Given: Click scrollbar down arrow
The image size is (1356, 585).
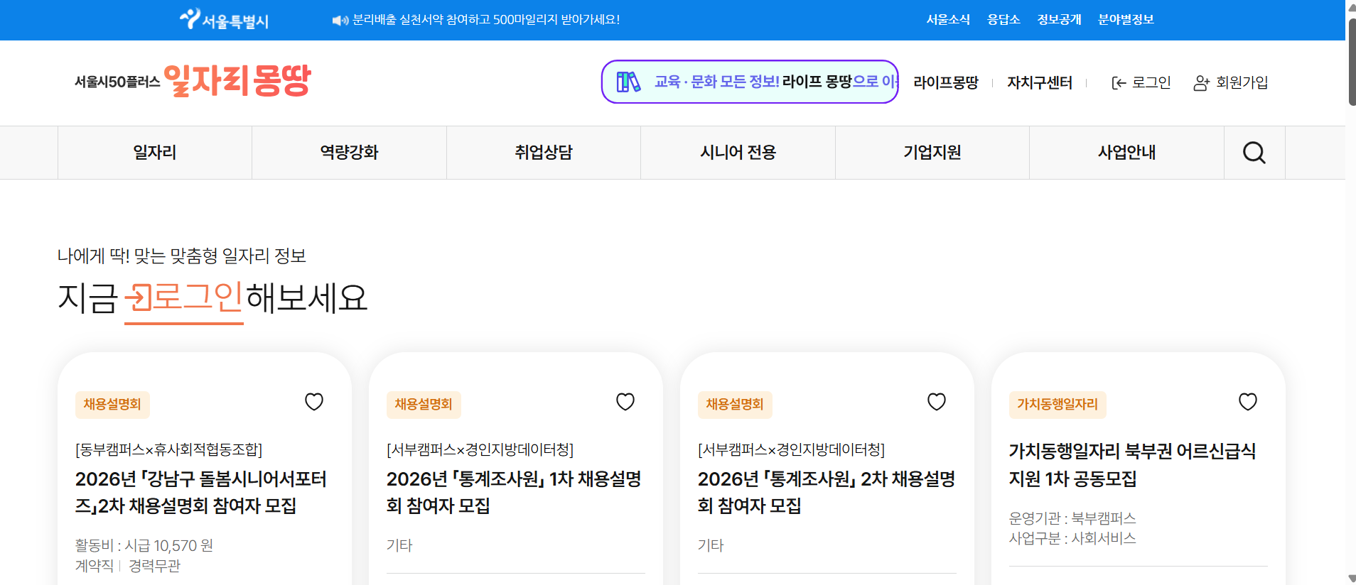Looking at the screenshot, I should click(1351, 579).
